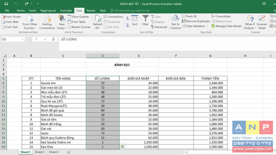The width and height of the screenshot is (276, 155).
Task: Toggle the Filter funnel
Action: [145, 21]
